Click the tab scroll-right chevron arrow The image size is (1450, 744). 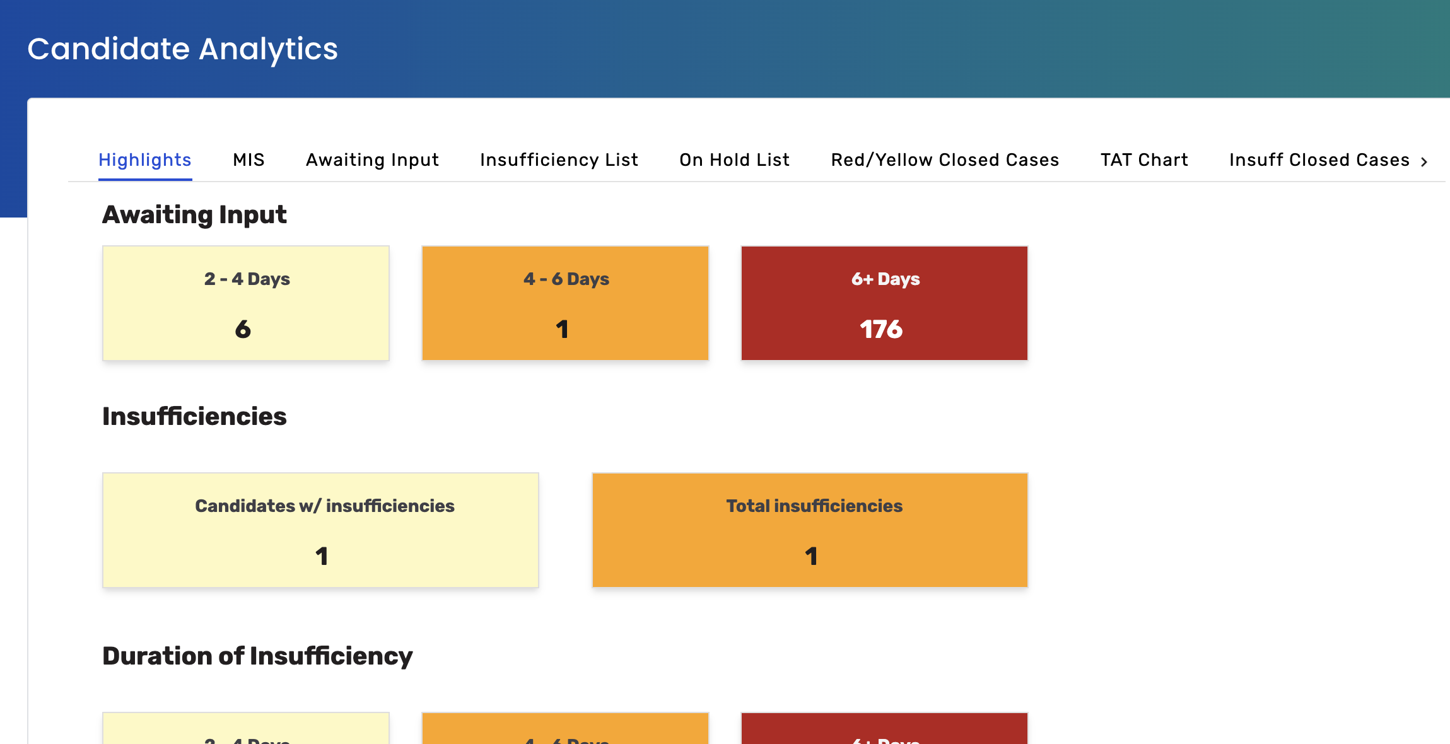coord(1424,161)
